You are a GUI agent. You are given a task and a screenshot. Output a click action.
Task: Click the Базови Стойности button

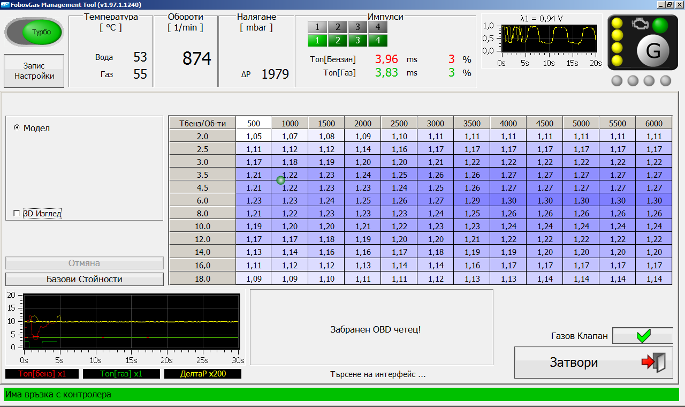click(x=85, y=279)
